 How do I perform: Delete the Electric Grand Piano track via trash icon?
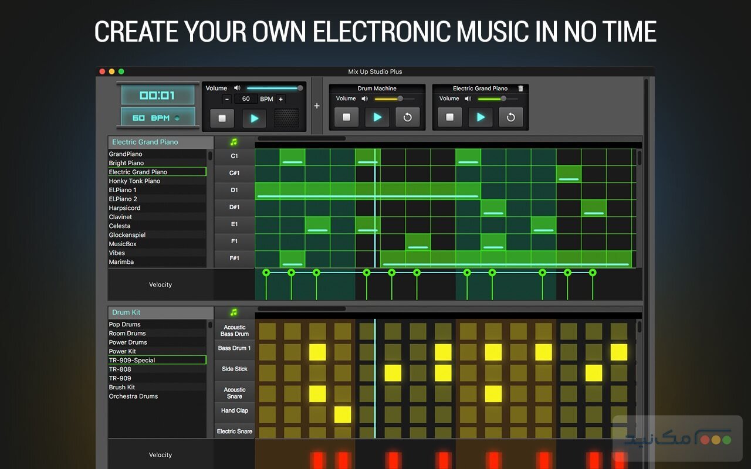(520, 88)
